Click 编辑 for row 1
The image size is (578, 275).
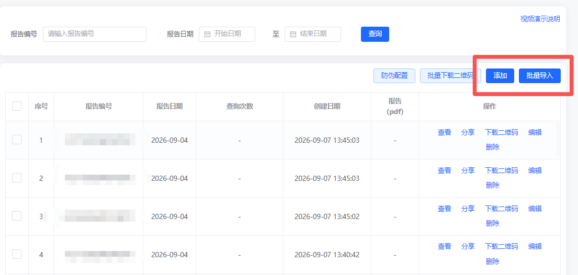pyautogui.click(x=535, y=132)
